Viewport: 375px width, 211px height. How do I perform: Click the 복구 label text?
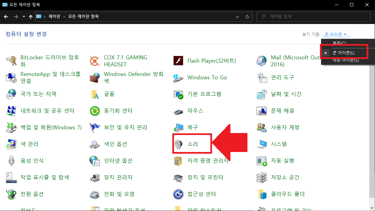tap(193, 127)
